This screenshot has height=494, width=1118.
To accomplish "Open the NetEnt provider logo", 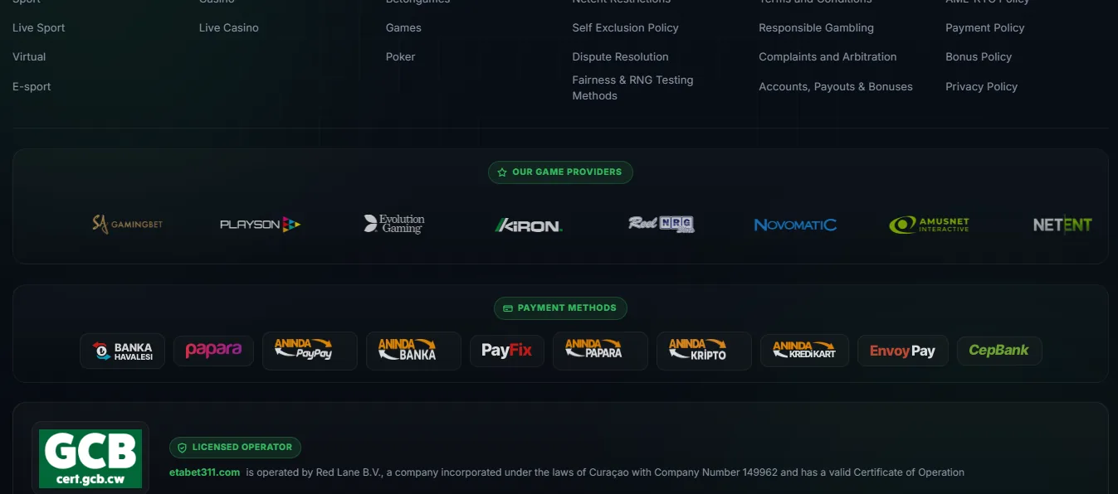I will tap(1062, 225).
